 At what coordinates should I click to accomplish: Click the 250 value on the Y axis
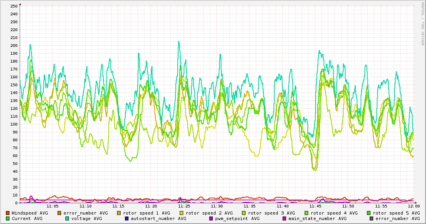point(13,6)
